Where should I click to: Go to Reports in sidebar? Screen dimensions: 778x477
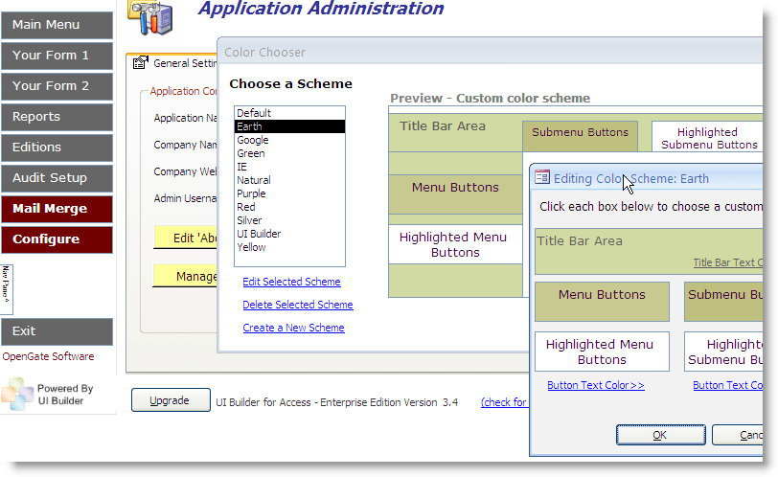(57, 117)
